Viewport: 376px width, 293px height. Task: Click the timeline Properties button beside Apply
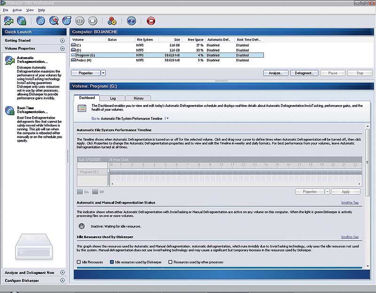click(310, 192)
